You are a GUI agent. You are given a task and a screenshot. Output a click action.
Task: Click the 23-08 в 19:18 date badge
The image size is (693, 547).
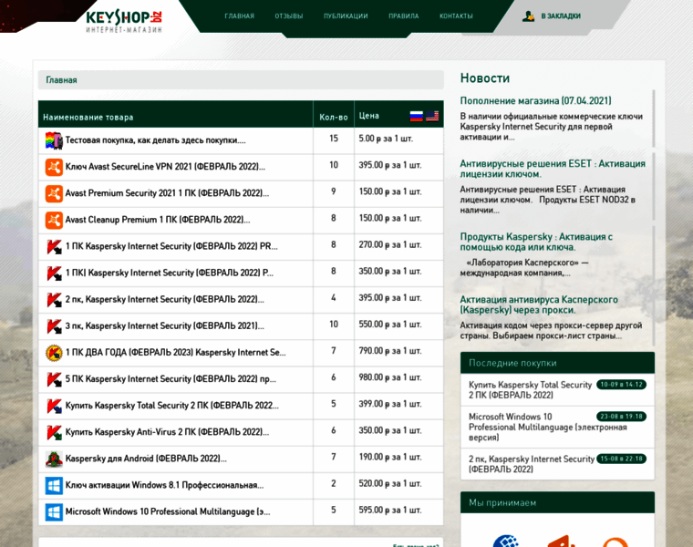[621, 417]
